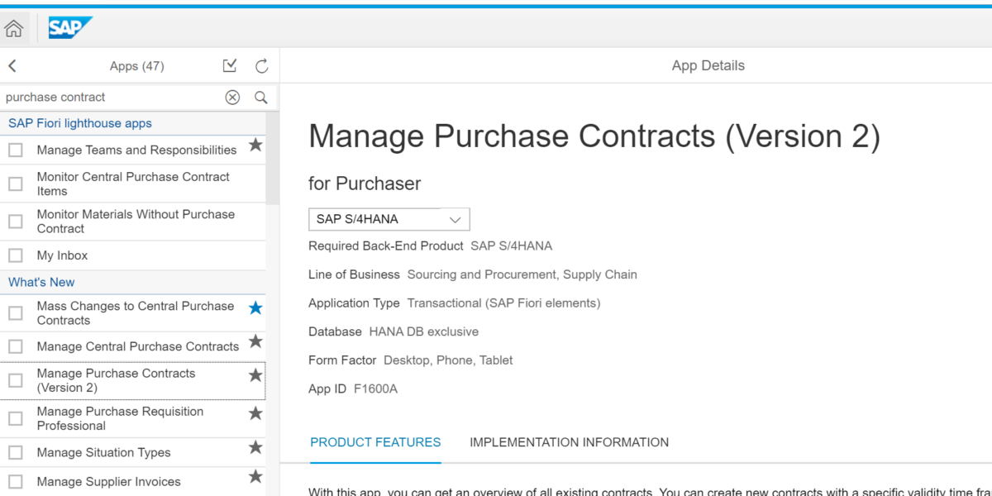Toggle star for Mass Changes to Central Purchase Contracts
Viewport: 992px width, 496px height.
tap(255, 308)
